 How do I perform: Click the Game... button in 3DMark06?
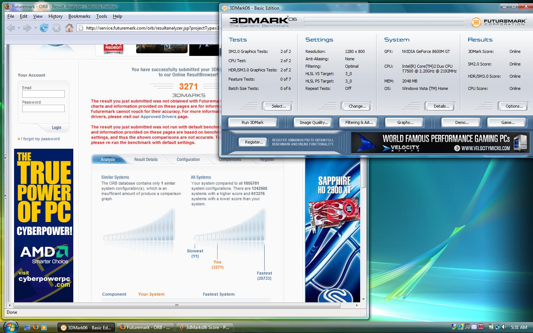point(507,122)
